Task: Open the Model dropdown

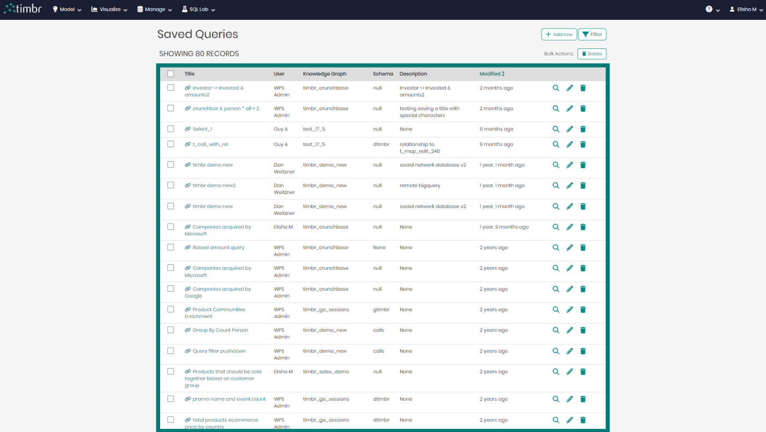Action: pyautogui.click(x=67, y=9)
